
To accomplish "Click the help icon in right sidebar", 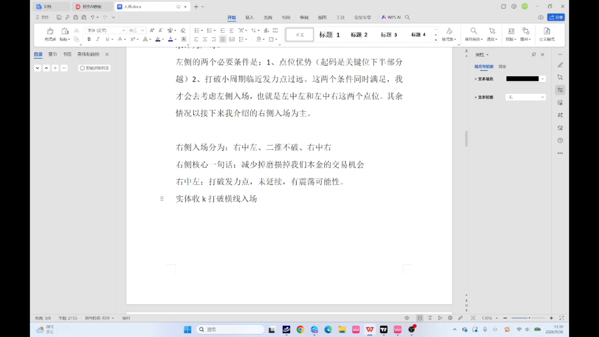I will point(560,141).
